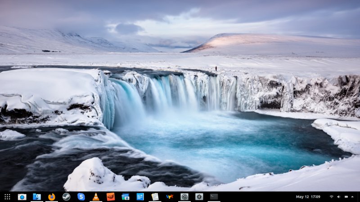Viewport: 360px width, 202px height.
Task: Open the Wi-Fi network indicator
Action: coord(332,197)
